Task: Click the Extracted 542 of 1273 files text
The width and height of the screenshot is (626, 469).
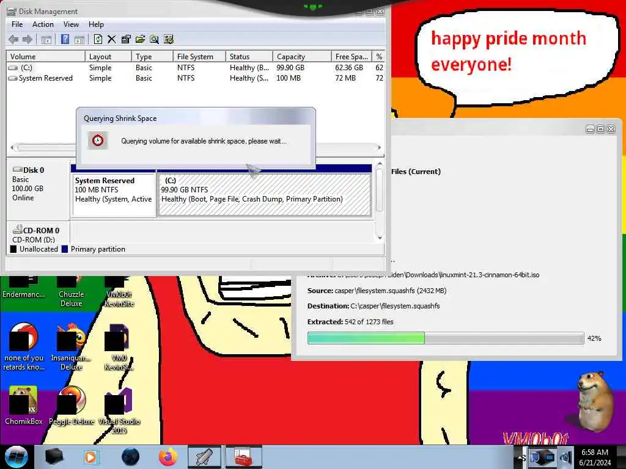Action: [x=350, y=322]
